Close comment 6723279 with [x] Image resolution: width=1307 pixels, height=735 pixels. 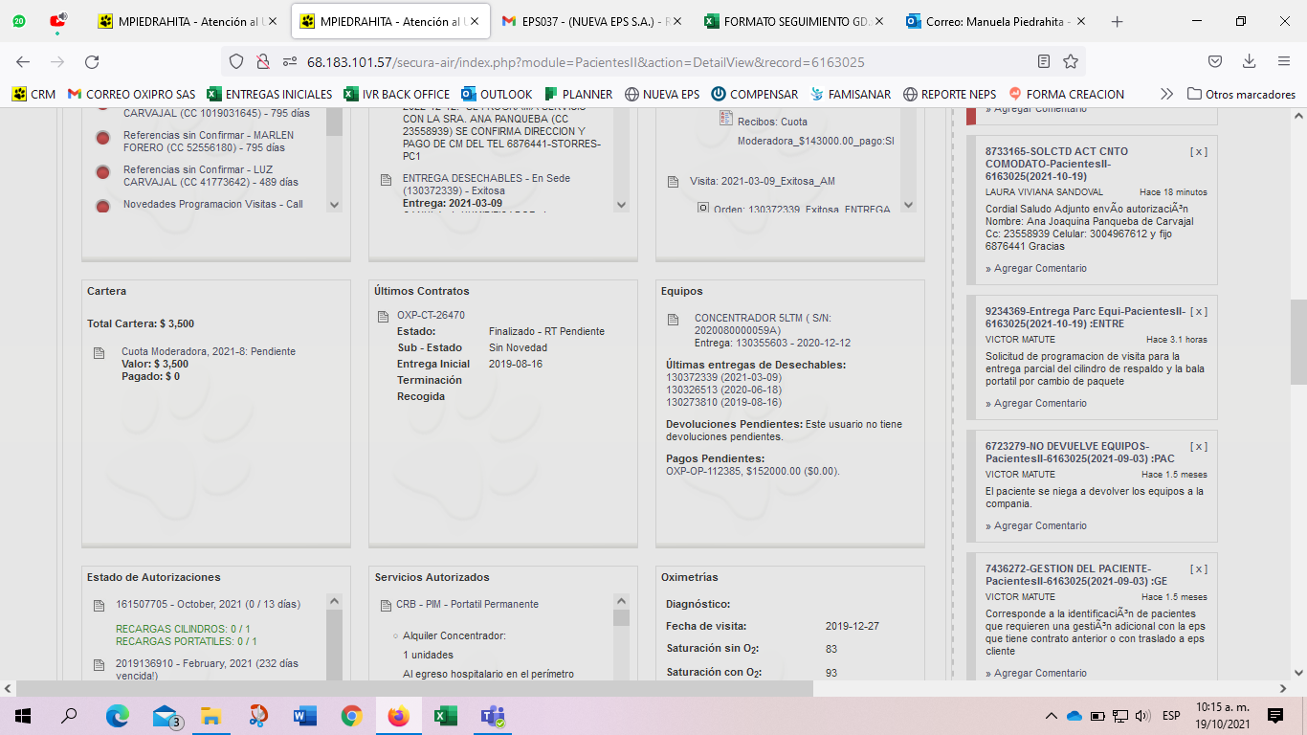click(x=1198, y=446)
